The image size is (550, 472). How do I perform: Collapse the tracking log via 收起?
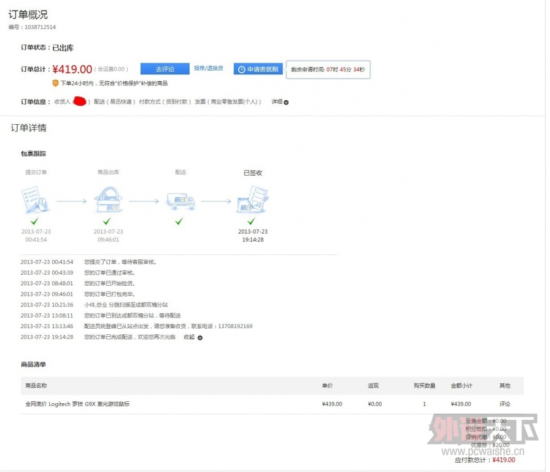point(193,337)
